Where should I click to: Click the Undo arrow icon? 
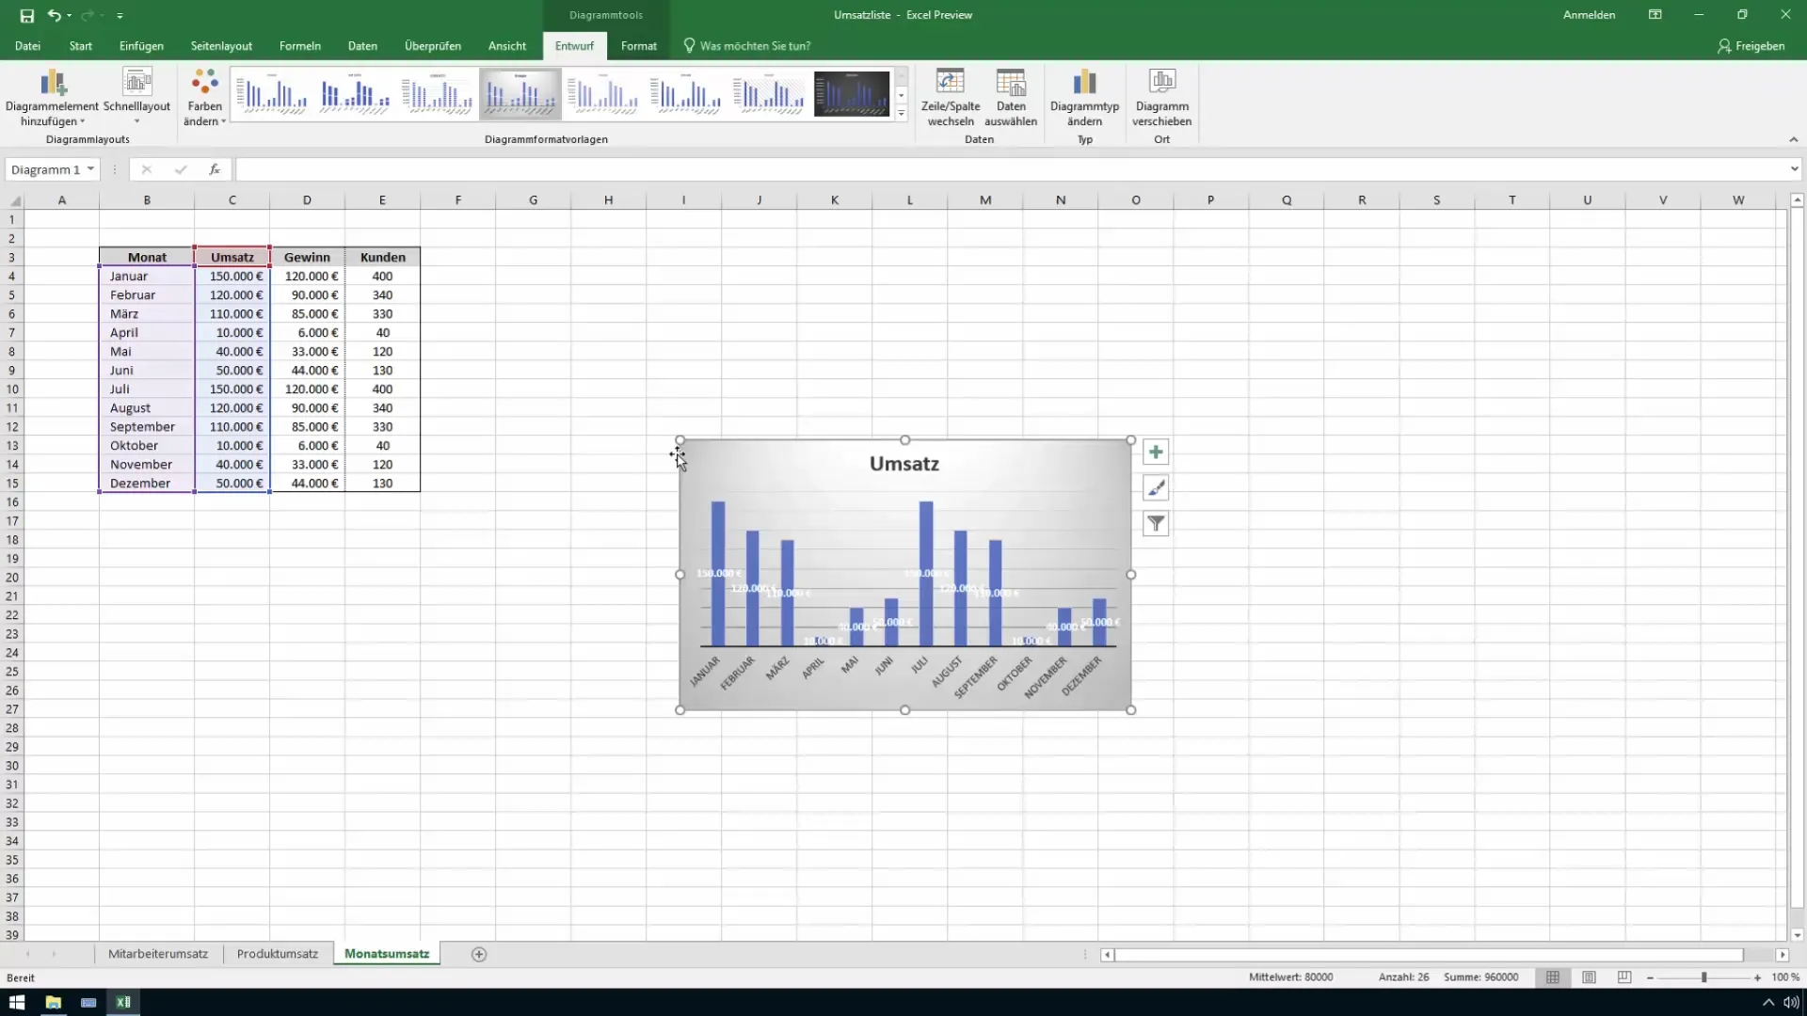(54, 15)
